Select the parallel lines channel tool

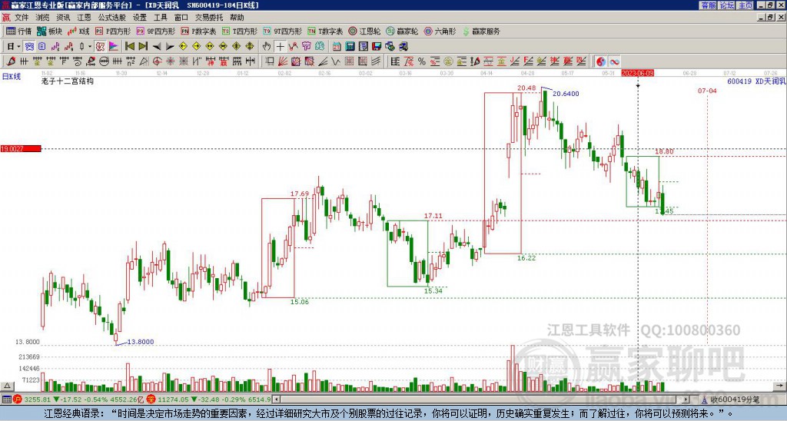click(x=376, y=61)
